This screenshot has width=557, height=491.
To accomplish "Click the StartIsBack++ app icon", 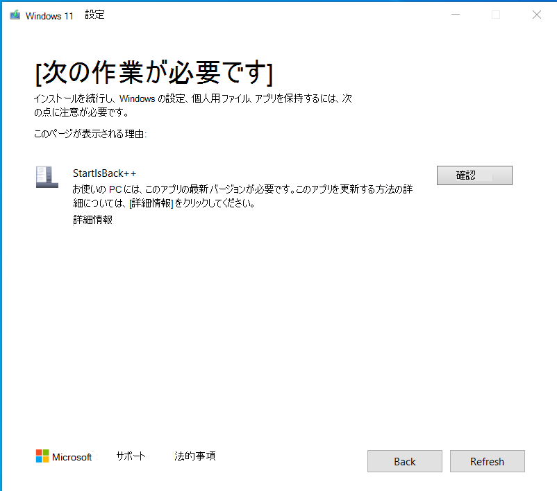I will point(47,177).
